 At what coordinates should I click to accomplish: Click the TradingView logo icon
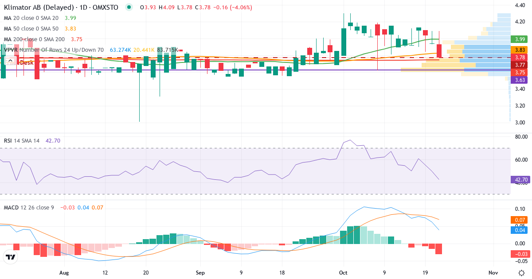point(11,257)
